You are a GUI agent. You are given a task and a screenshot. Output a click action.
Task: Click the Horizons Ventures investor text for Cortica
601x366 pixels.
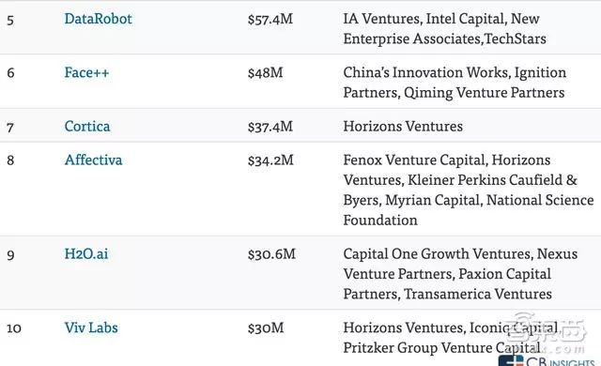click(403, 127)
